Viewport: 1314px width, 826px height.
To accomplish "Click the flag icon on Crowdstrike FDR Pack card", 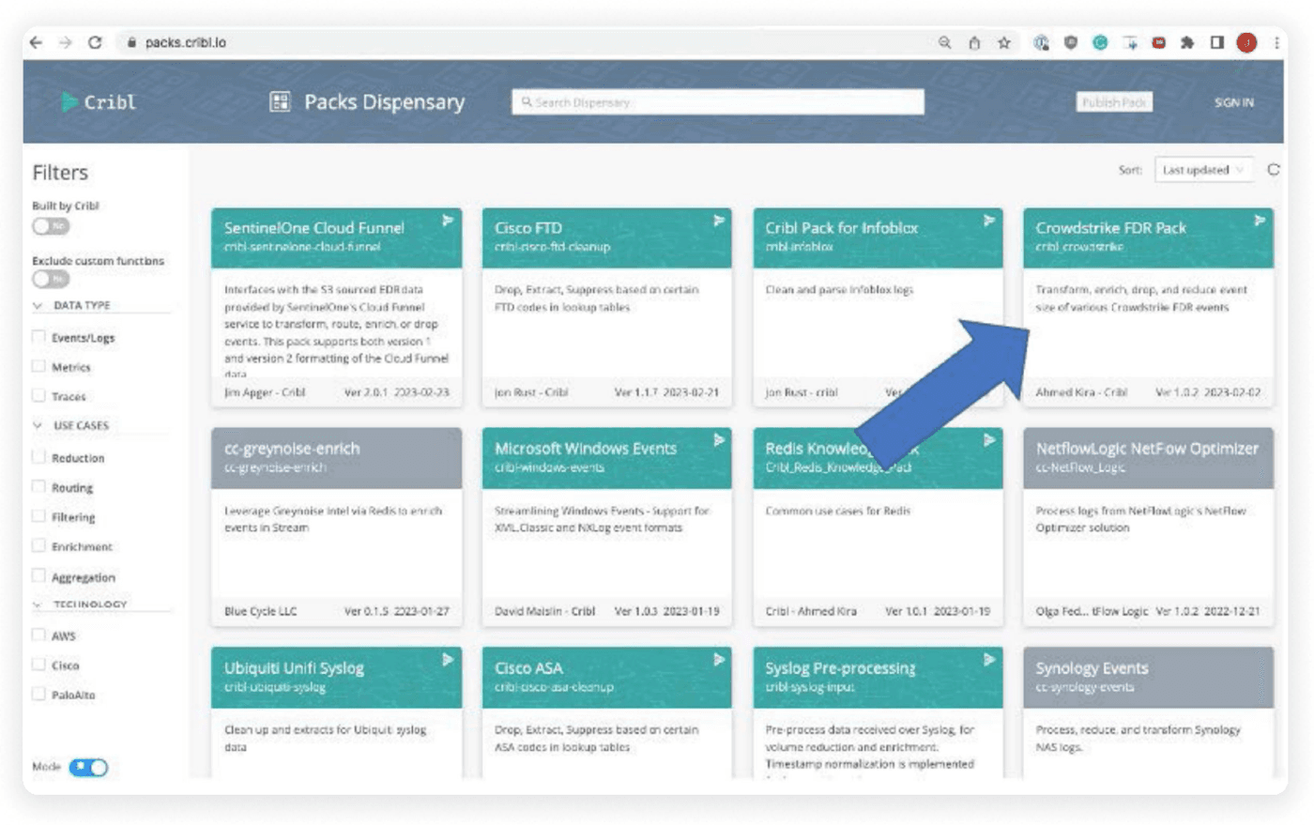I will pos(1259,221).
